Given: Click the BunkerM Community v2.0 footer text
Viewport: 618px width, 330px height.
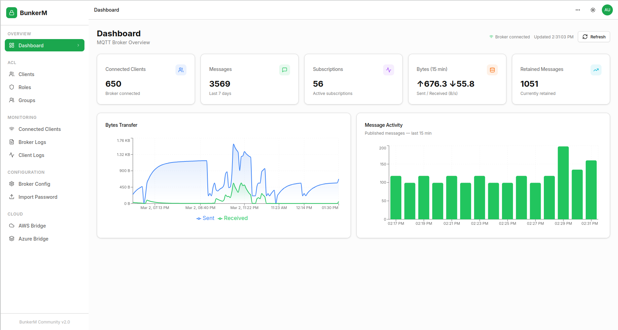Looking at the screenshot, I should [x=45, y=322].
